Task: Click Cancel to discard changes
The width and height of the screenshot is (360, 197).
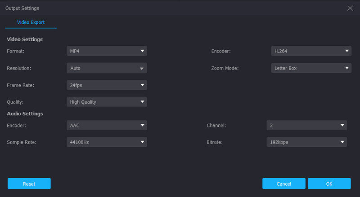Action: click(x=284, y=184)
